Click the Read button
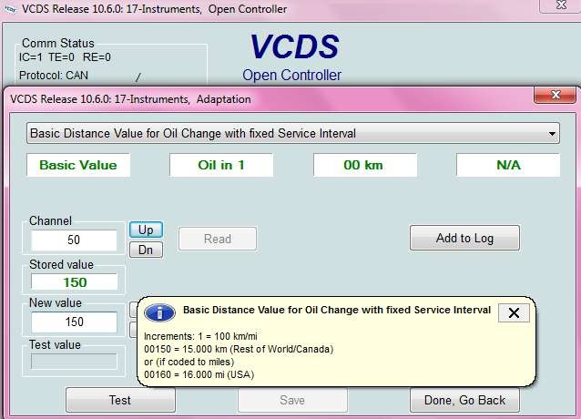The width and height of the screenshot is (581, 419). pyautogui.click(x=218, y=239)
